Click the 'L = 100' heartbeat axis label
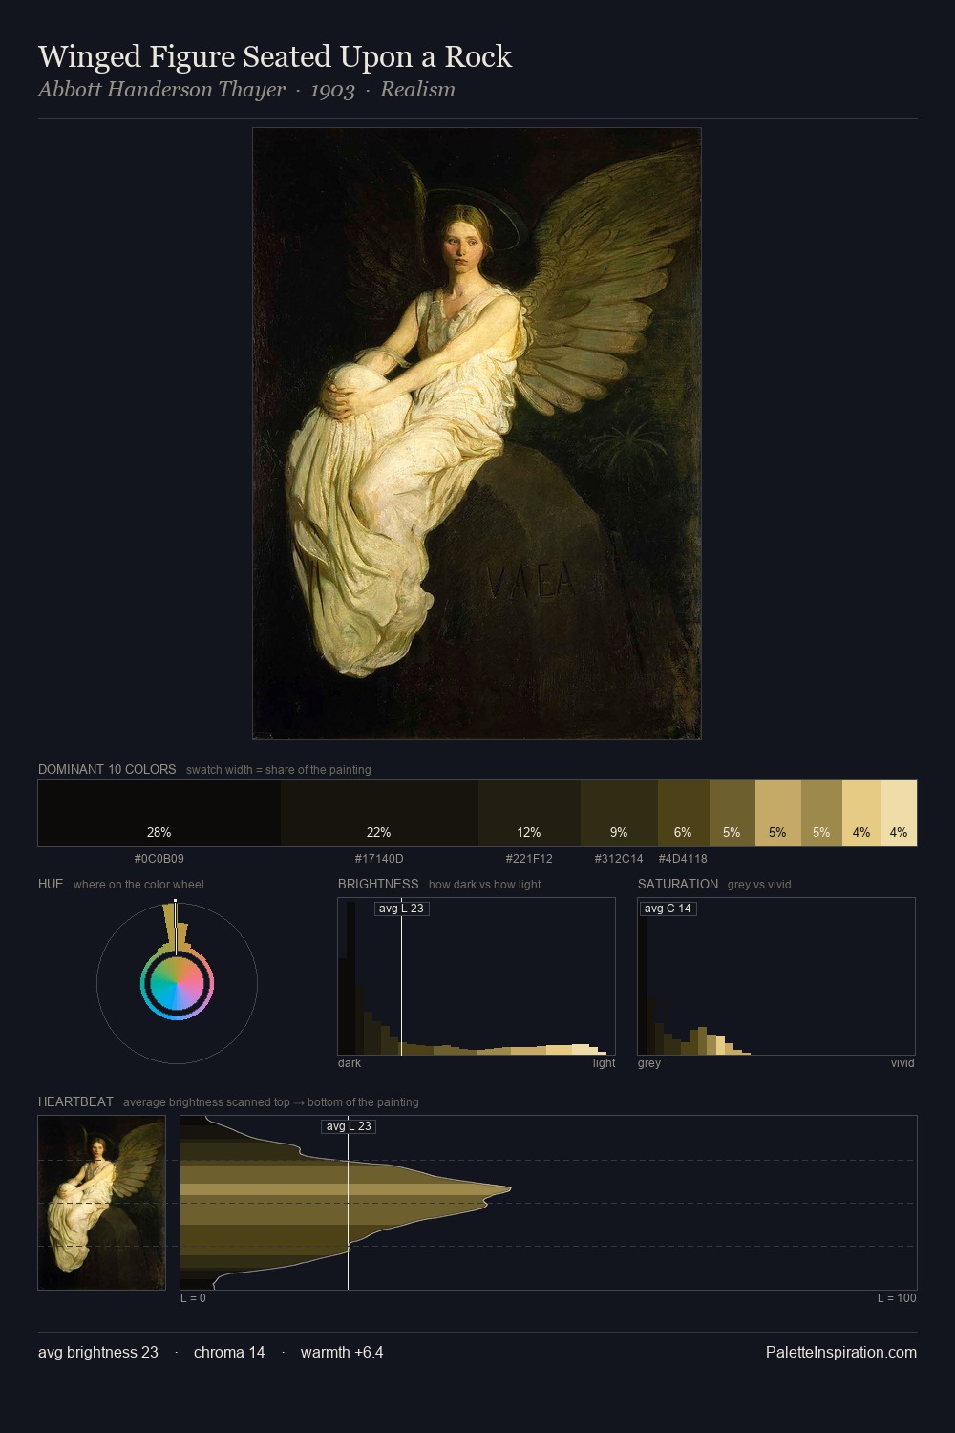The image size is (955, 1433). (x=897, y=1297)
